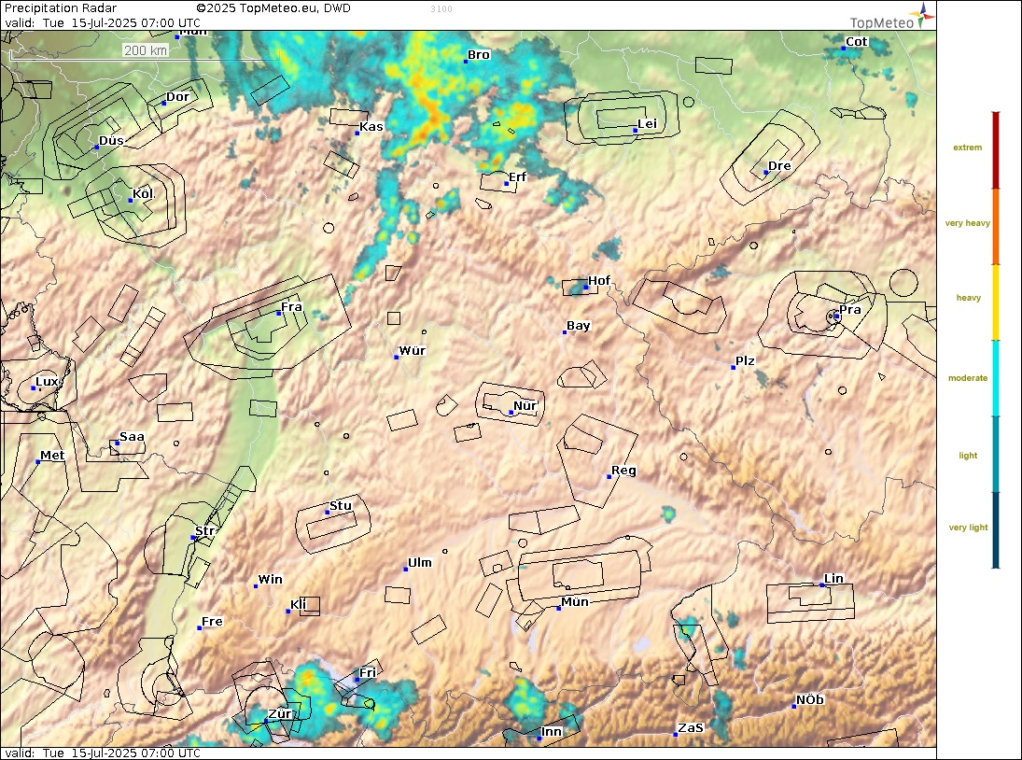Click the '200 km' scale bar label

tap(146, 50)
